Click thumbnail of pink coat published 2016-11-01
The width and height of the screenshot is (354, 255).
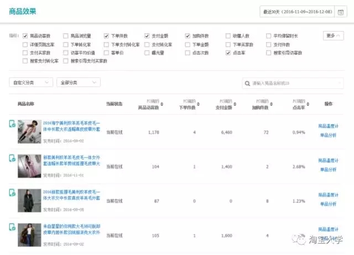[x=29, y=166]
